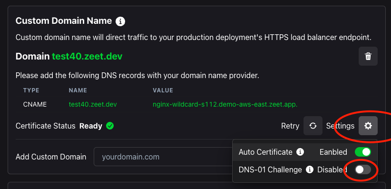391x189 pixels.
Task: Enable the DNS-01 Challenge toggle
Action: coord(363,170)
